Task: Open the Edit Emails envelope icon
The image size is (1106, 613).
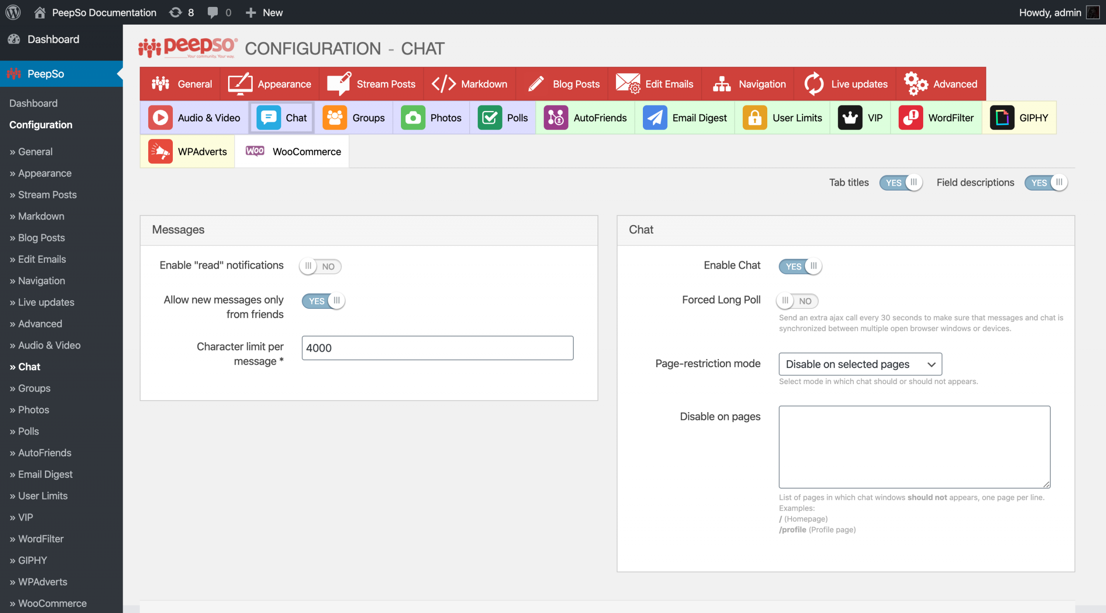Action: pyautogui.click(x=628, y=84)
